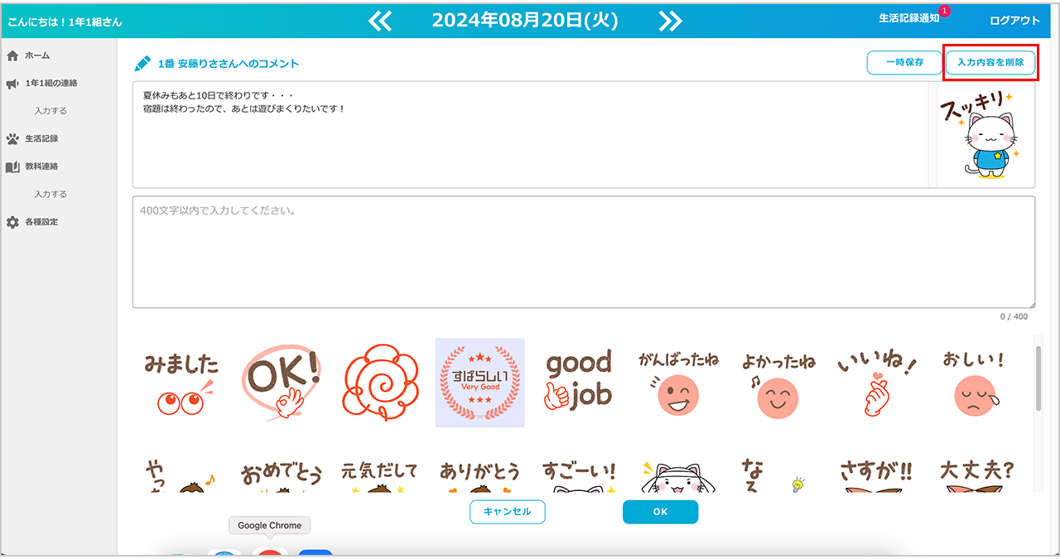
Task: Advance to next day with right arrows
Action: (x=670, y=21)
